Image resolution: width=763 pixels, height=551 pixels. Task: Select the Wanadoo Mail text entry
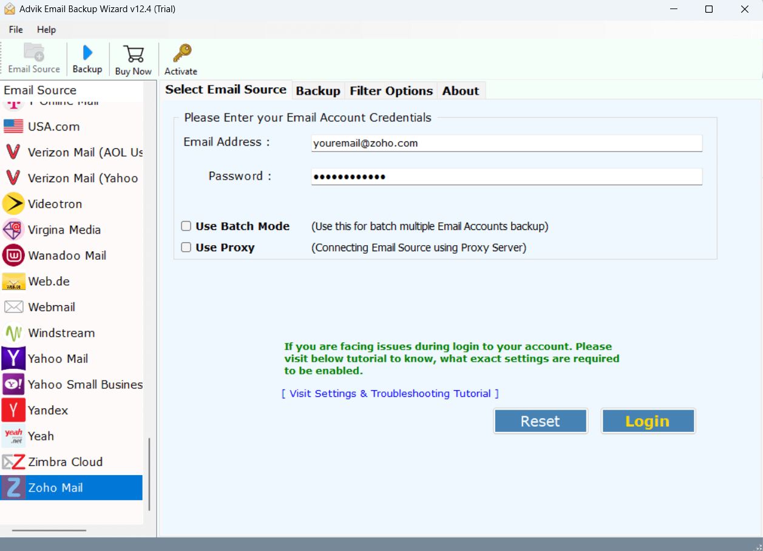(67, 255)
